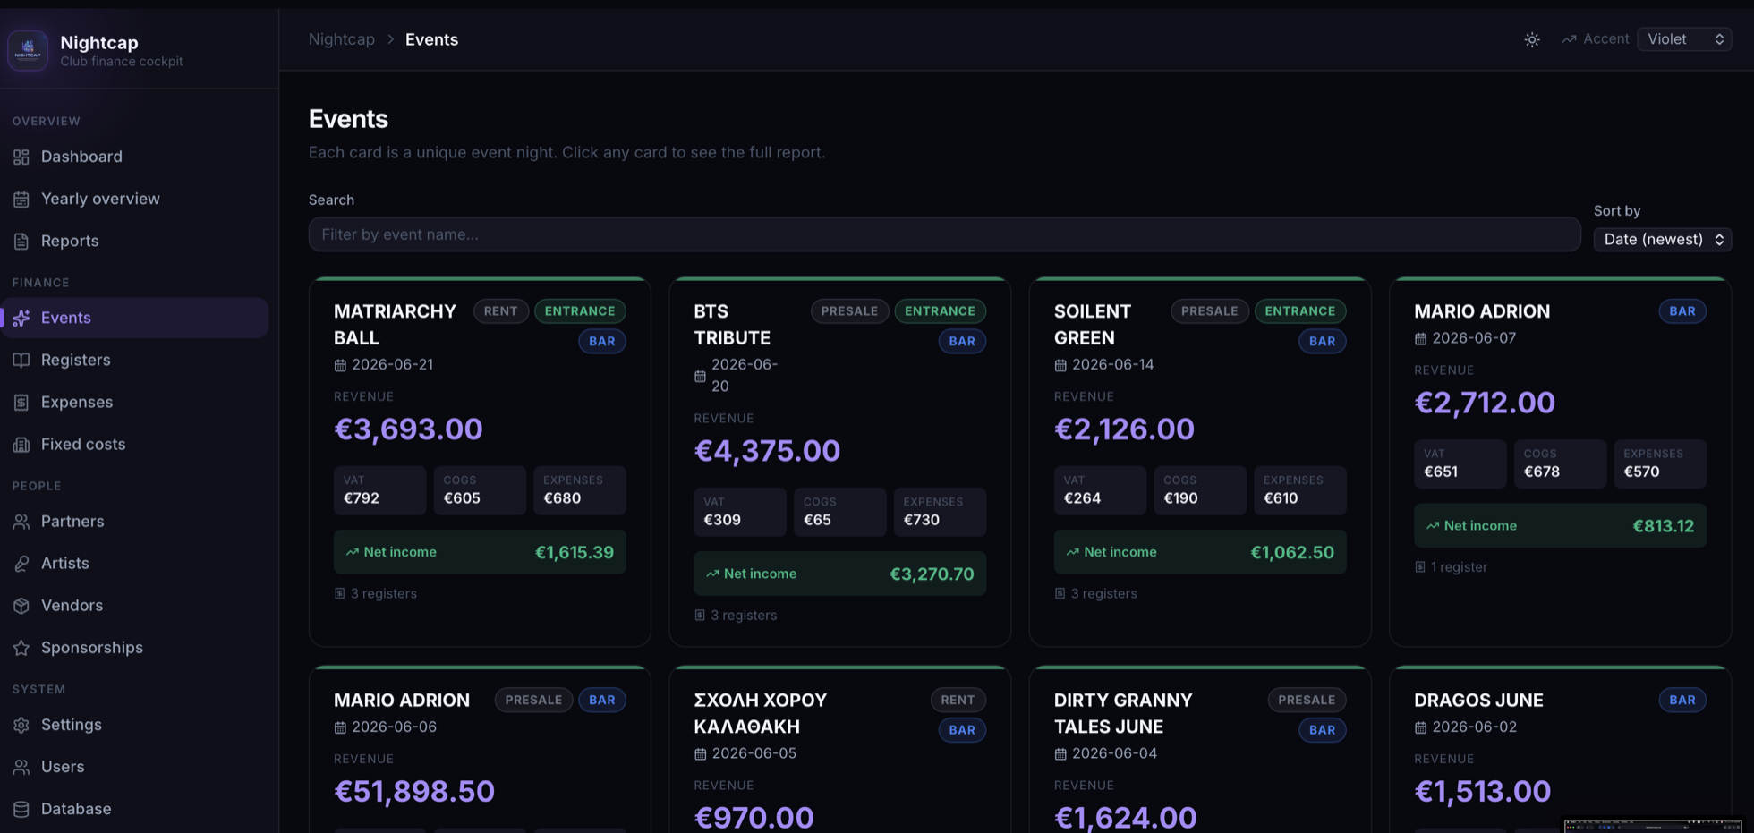Viewport: 1754px width, 833px height.
Task: Click the Partners people icon
Action: [x=21, y=521]
